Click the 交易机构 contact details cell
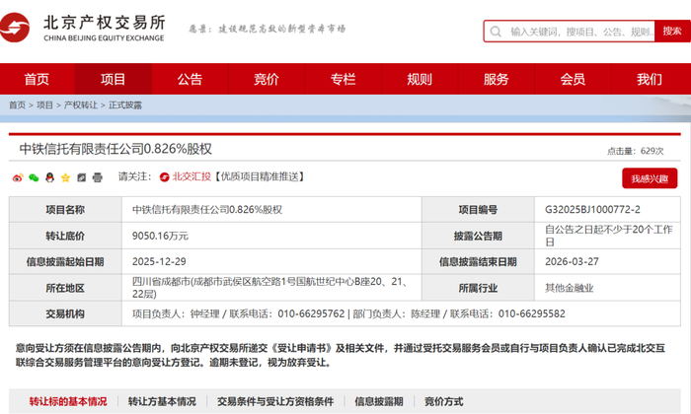This screenshot has width=691, height=414. pos(401,313)
